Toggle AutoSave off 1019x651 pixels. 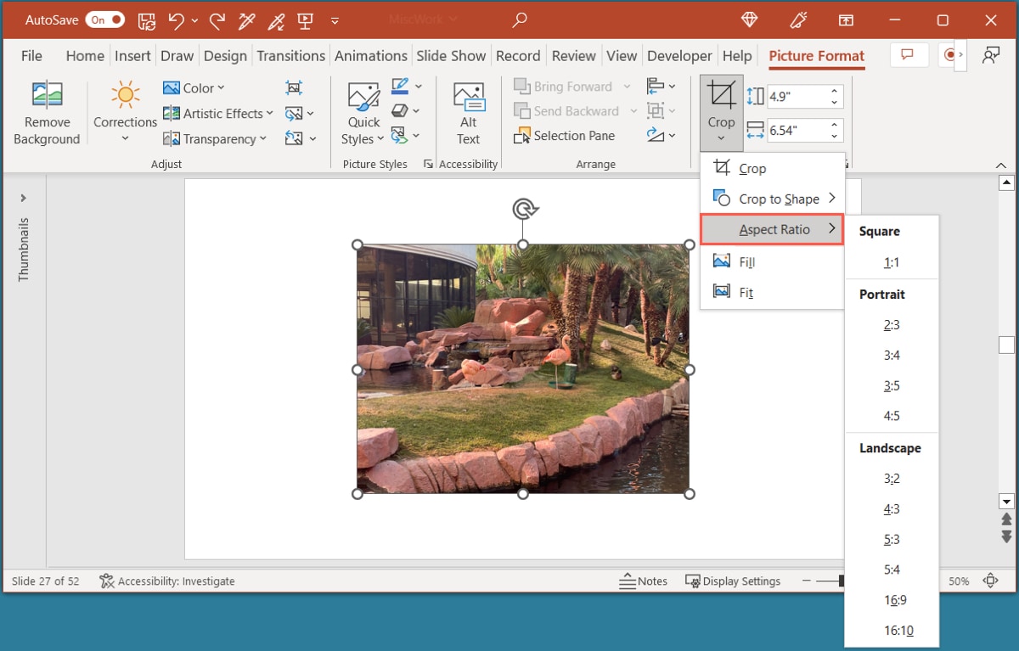104,20
